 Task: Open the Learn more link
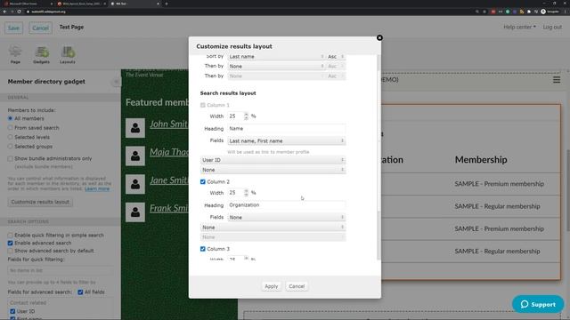[97, 188]
